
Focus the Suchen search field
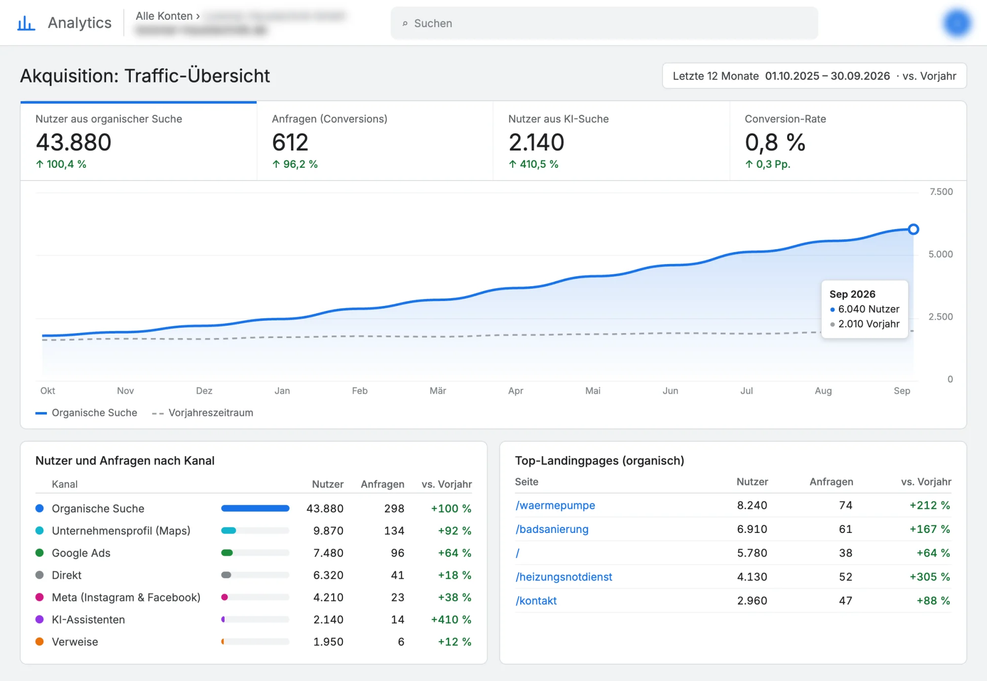click(x=604, y=23)
